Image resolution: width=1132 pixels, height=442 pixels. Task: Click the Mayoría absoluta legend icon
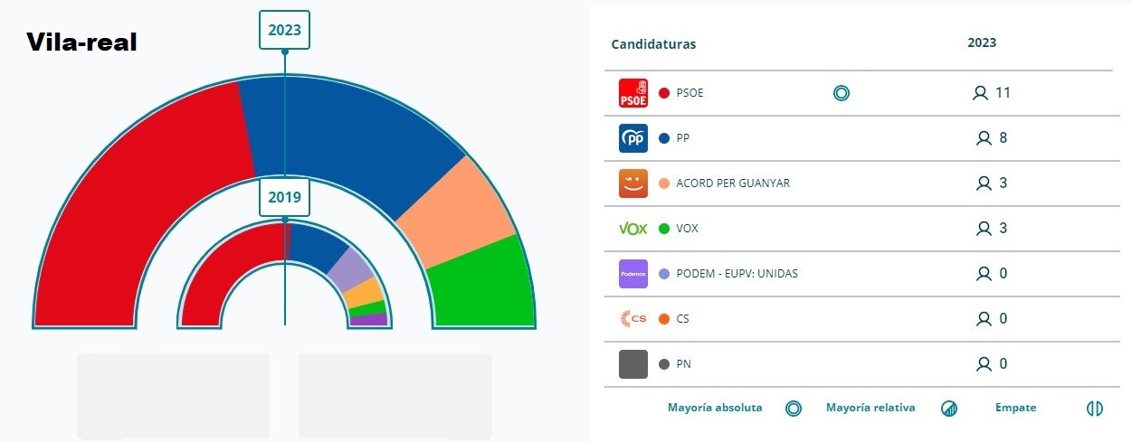[x=794, y=409]
